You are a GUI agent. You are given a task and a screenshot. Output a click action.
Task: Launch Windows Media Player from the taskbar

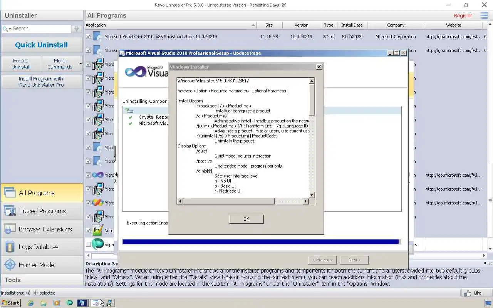[57, 303]
